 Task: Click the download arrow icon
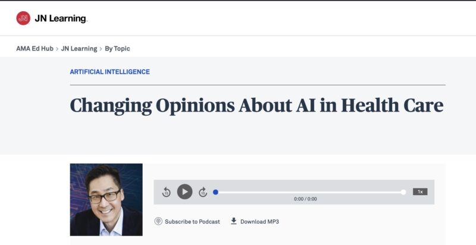point(233,221)
